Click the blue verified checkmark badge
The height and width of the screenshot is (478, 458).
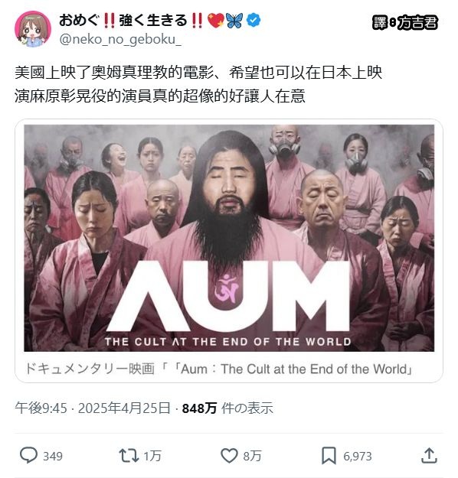[254, 21]
